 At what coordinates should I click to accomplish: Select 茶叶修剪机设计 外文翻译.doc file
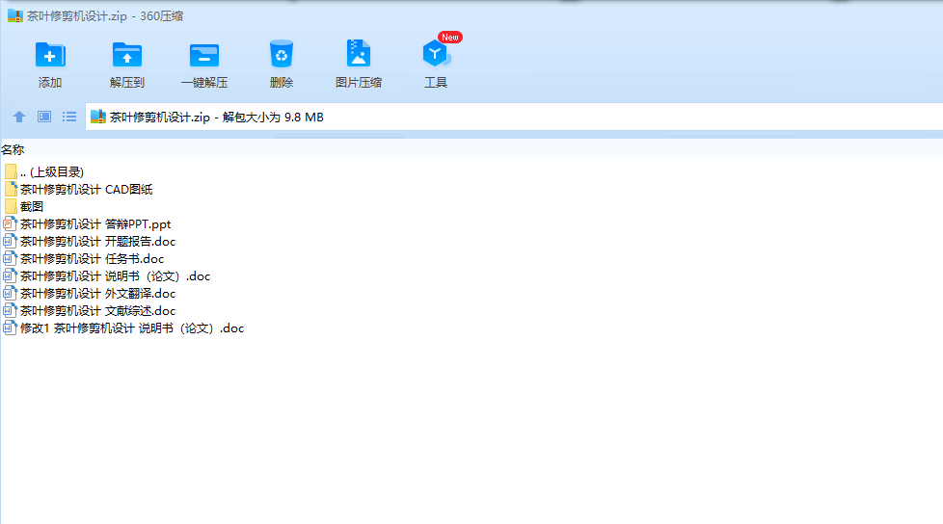click(x=90, y=294)
